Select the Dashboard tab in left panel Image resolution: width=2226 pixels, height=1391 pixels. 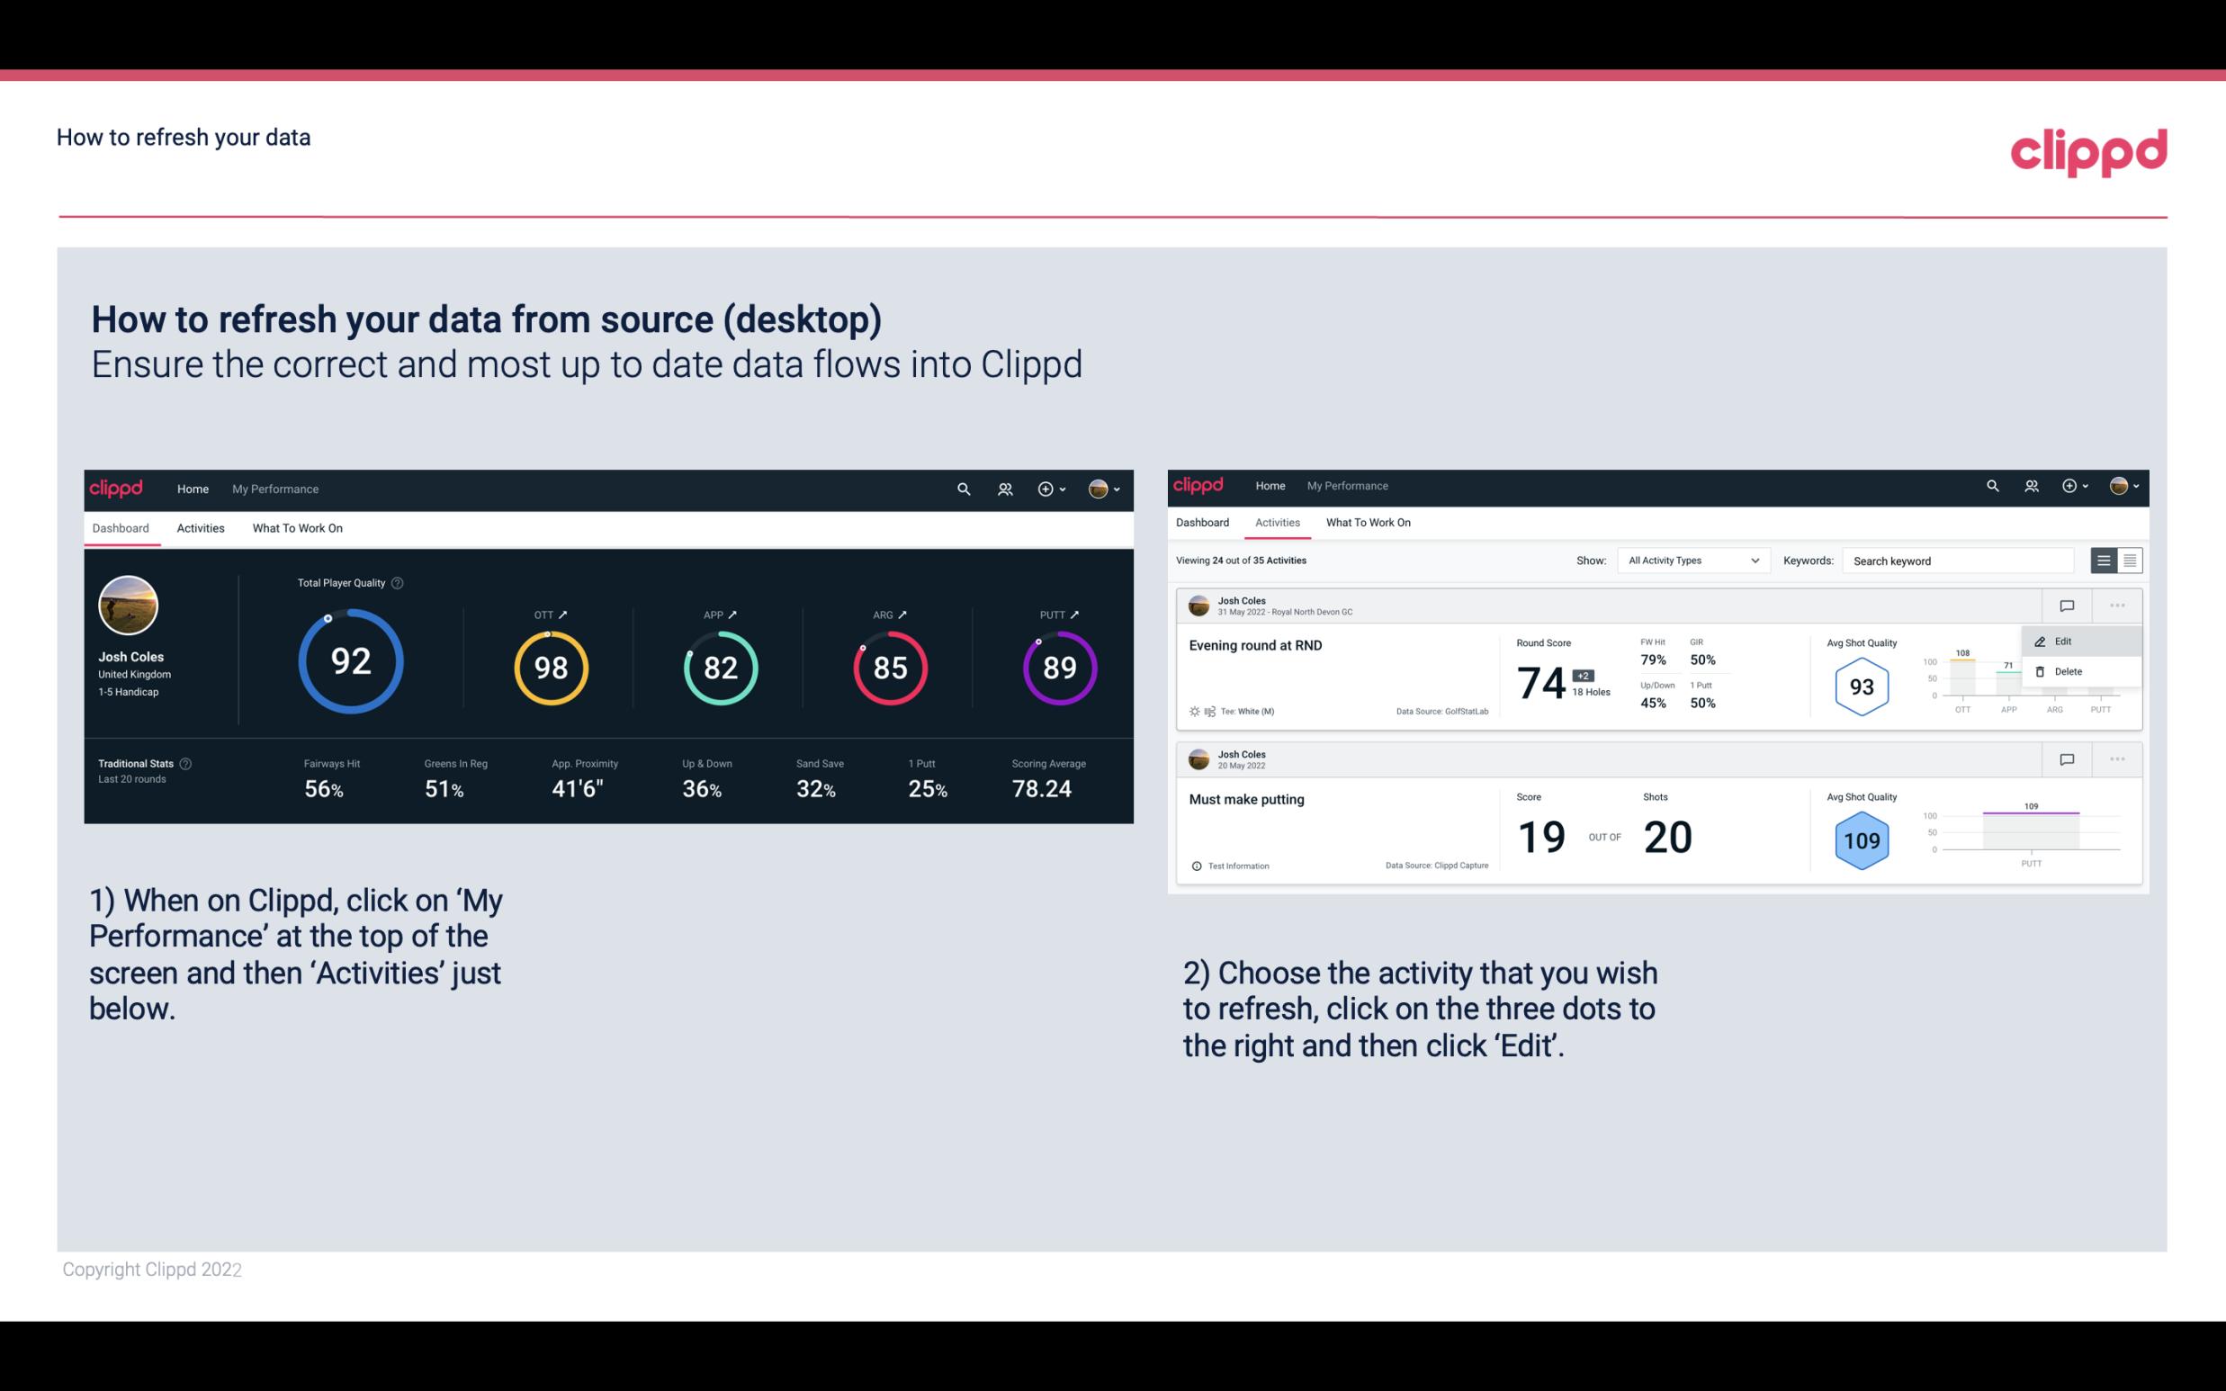123,527
